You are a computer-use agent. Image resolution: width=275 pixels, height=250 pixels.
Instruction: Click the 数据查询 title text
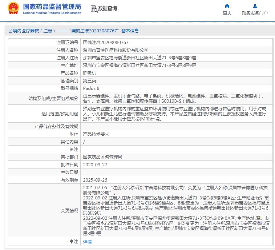107,8
